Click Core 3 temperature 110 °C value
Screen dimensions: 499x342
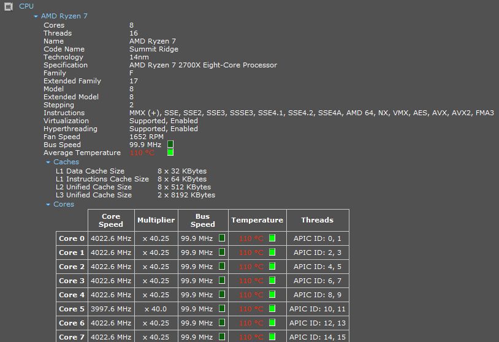(x=251, y=281)
